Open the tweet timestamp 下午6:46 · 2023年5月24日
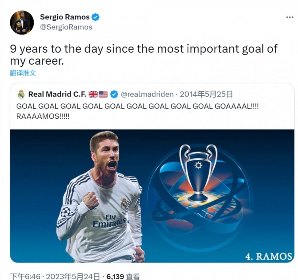Screen dimensions: 298x280 (x=55, y=276)
